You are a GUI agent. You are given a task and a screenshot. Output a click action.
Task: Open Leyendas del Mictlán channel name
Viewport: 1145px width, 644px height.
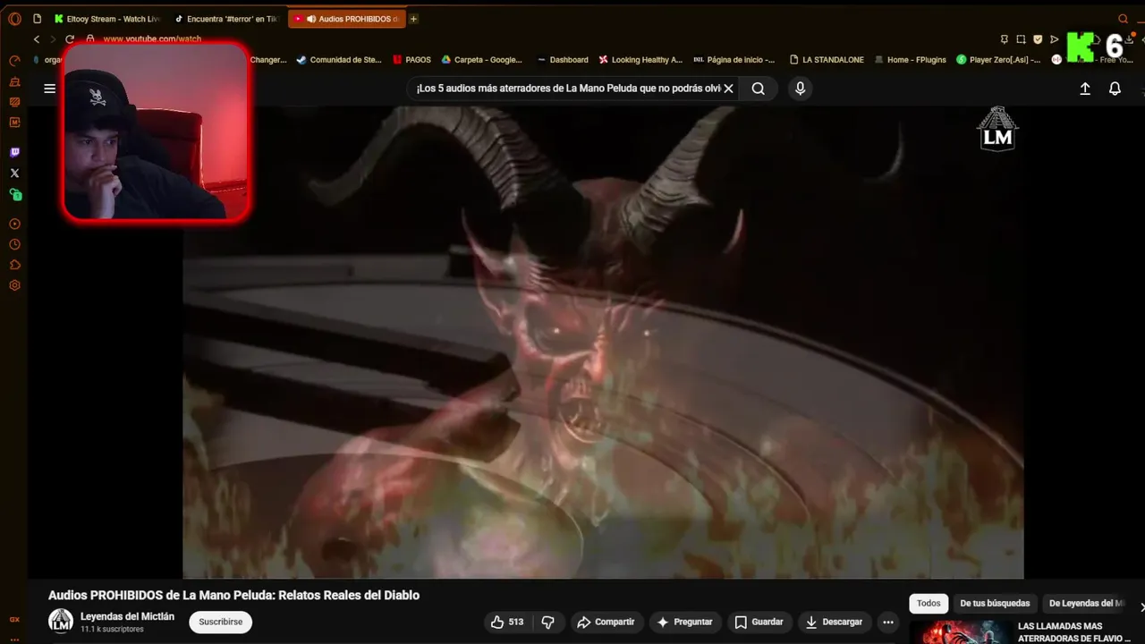pos(127,616)
